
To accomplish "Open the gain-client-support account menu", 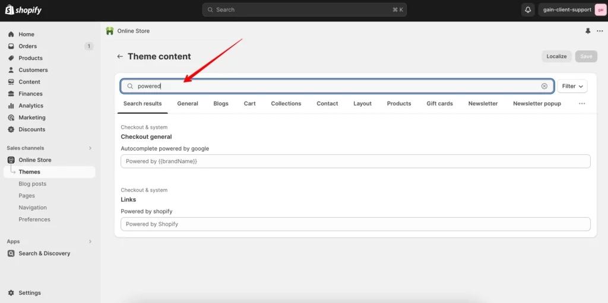I will [572, 9].
